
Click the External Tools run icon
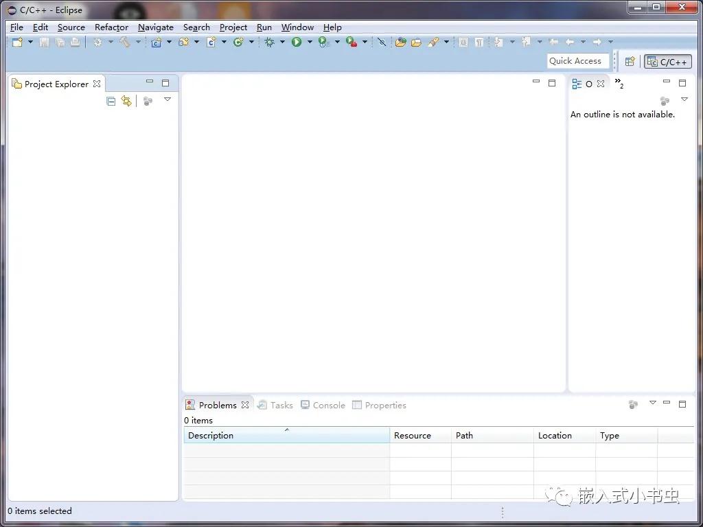click(x=351, y=42)
